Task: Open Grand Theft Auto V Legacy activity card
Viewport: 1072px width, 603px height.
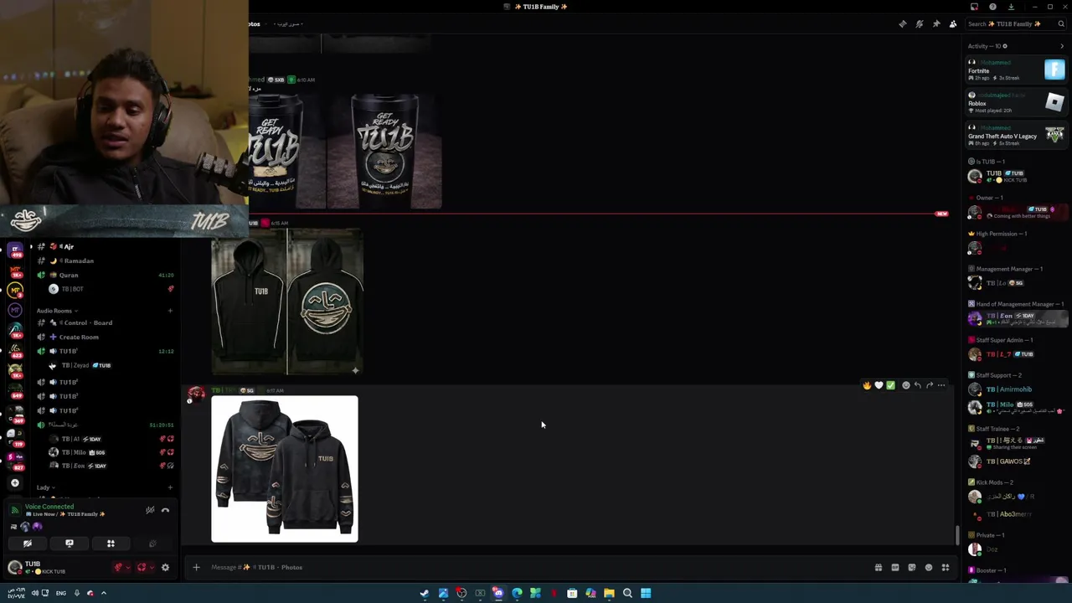Action: point(1016,136)
